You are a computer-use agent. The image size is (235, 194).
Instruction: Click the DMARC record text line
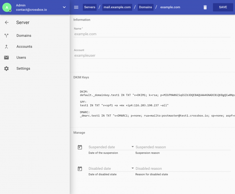coord(157,116)
